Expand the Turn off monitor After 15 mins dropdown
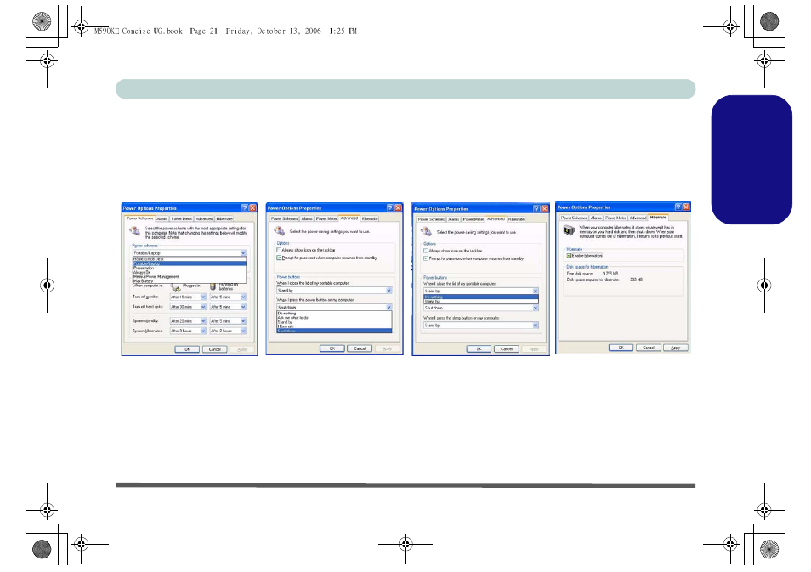Viewport: 811px width, 572px height. [203, 296]
